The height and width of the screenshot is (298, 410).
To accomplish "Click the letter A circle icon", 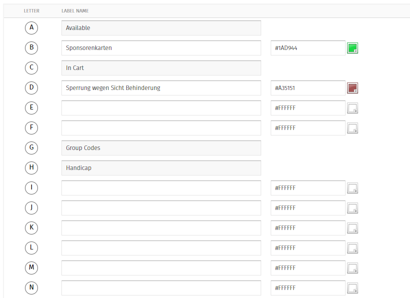I will tap(31, 28).
